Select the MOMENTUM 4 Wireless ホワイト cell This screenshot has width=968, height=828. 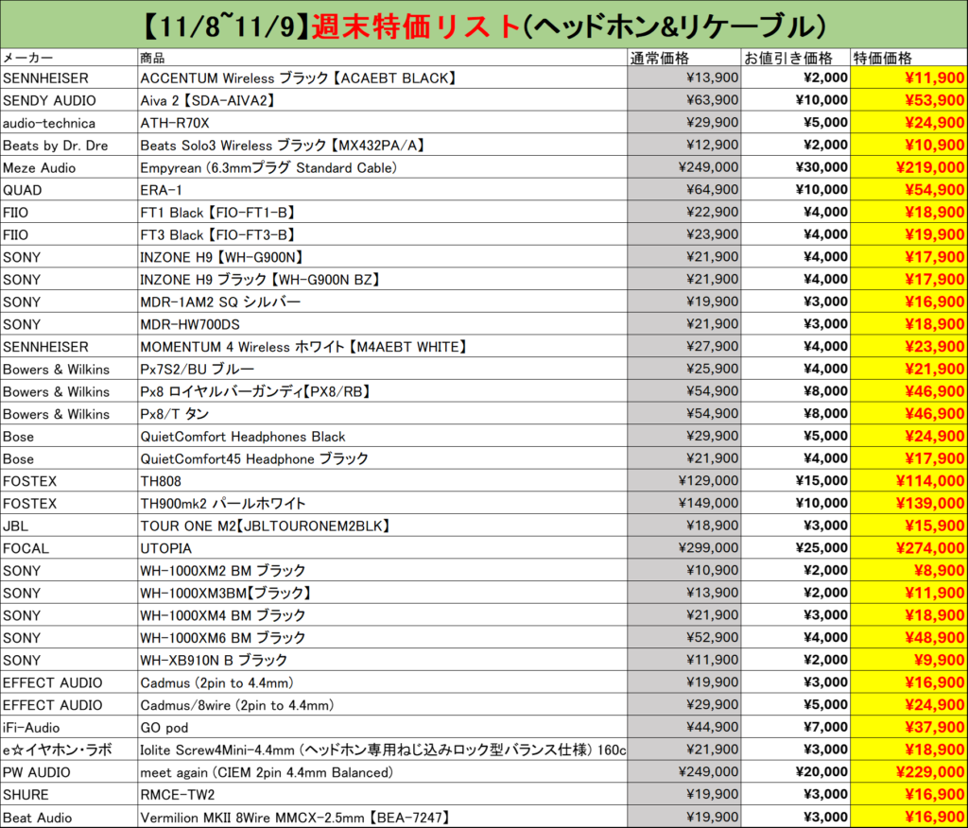303,347
